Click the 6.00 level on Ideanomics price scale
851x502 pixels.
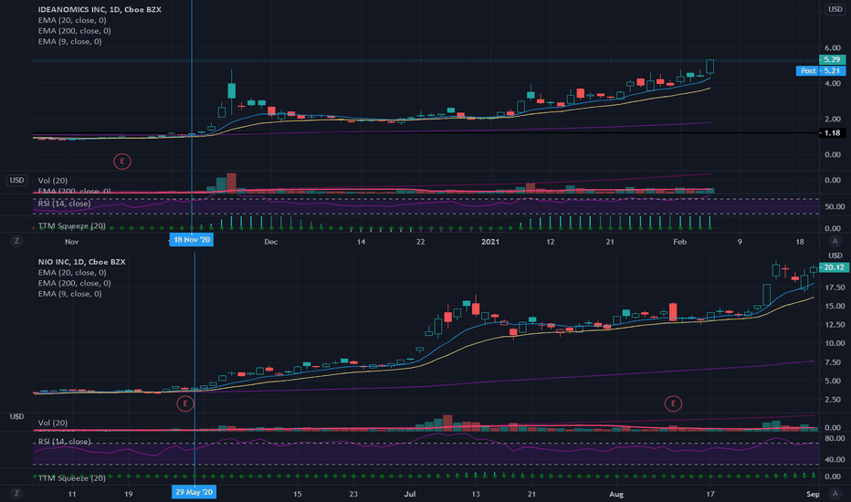(x=833, y=47)
